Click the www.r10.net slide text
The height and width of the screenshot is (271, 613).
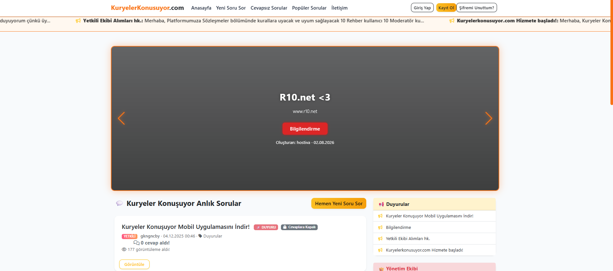click(305, 111)
